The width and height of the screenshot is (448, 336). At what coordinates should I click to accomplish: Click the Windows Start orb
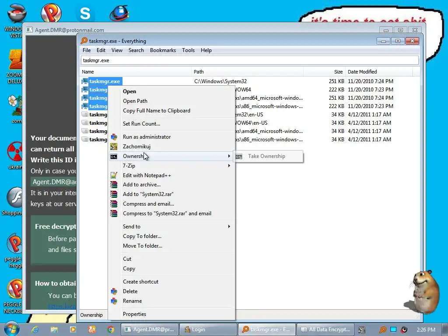coord(11,329)
